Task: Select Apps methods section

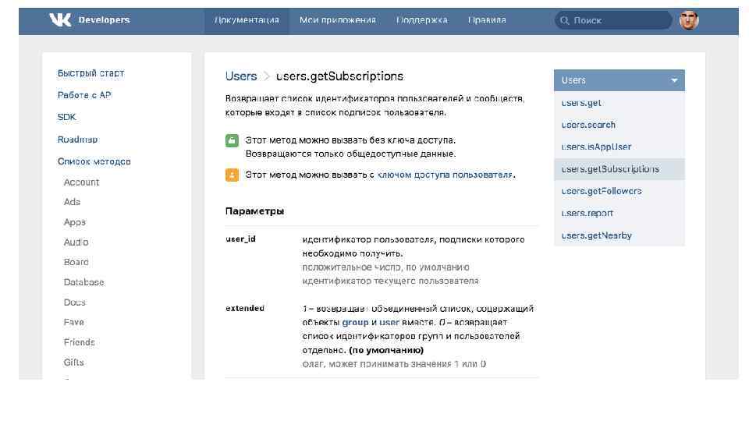Action: coord(75,222)
